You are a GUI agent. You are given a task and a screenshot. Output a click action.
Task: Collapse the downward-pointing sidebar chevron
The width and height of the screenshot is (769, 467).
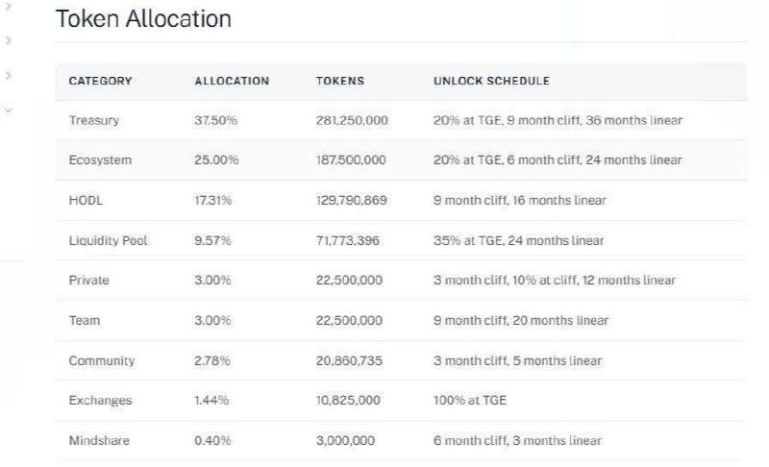click(9, 110)
